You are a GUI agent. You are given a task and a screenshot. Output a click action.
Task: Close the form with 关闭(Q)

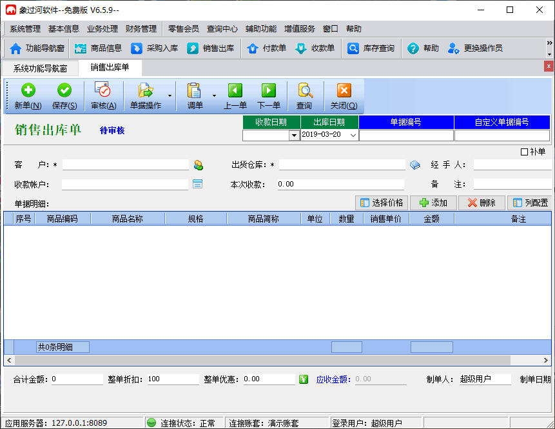click(x=344, y=96)
